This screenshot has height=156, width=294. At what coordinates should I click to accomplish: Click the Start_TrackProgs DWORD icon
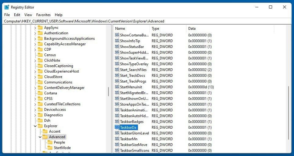click(117, 81)
